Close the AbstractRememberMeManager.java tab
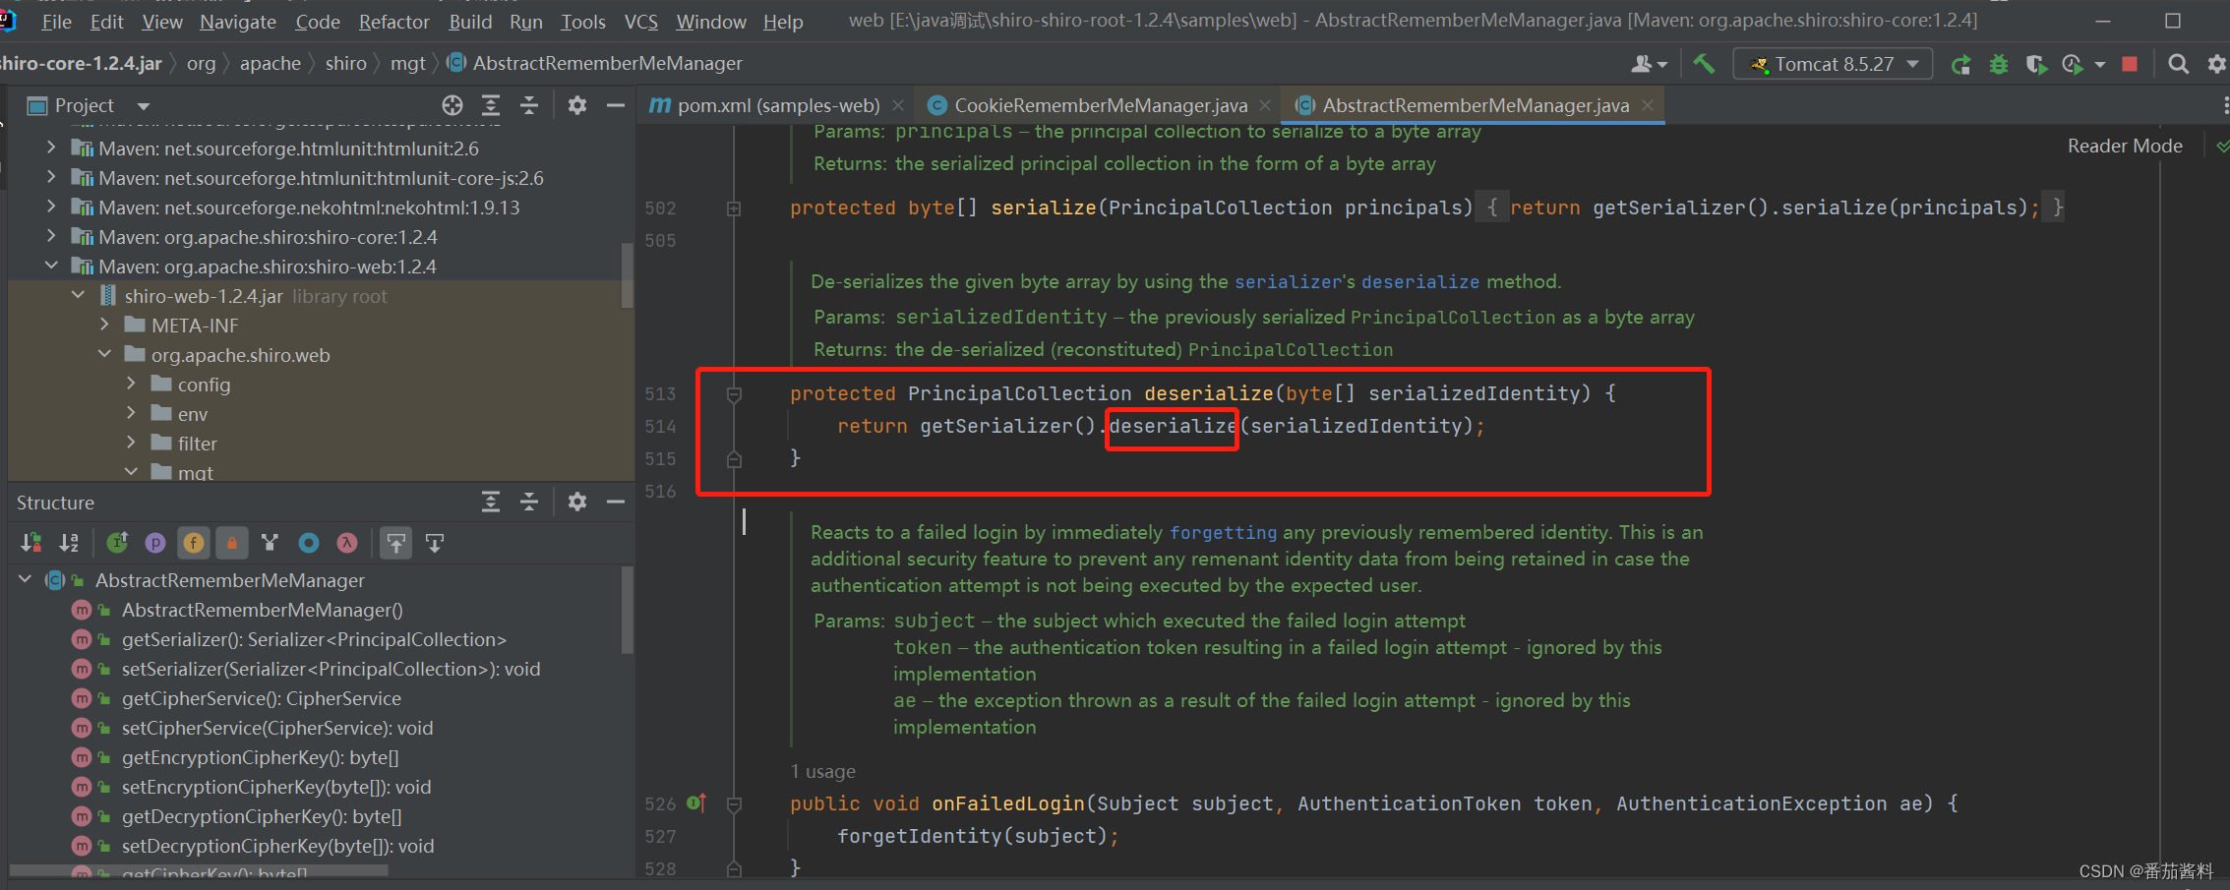The width and height of the screenshot is (2230, 890). tap(1648, 105)
